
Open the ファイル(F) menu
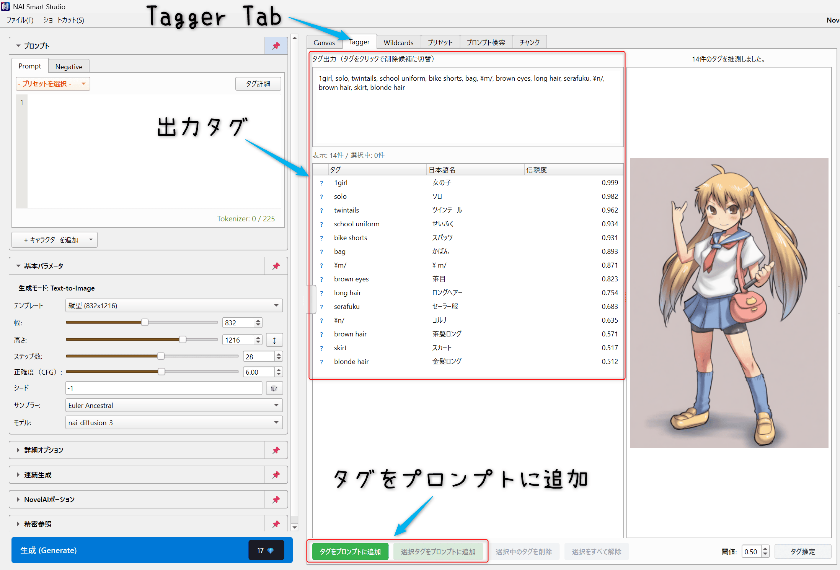point(20,20)
